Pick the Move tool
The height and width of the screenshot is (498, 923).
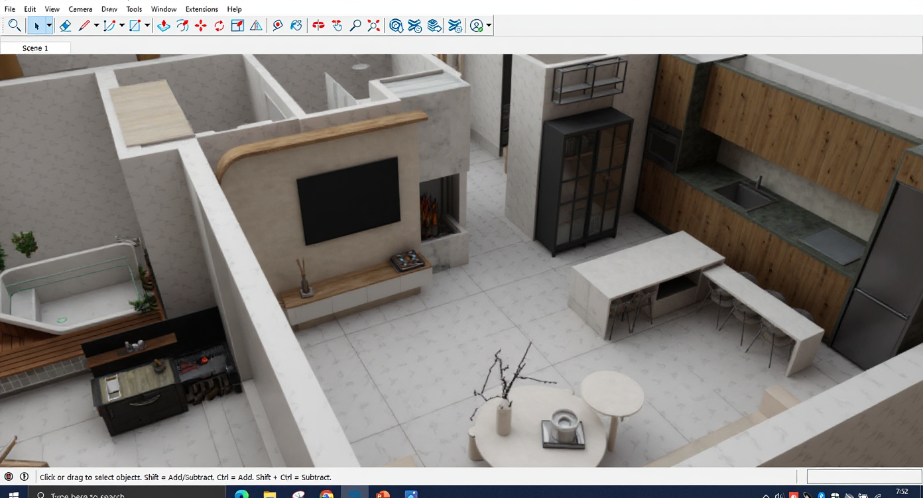click(201, 26)
